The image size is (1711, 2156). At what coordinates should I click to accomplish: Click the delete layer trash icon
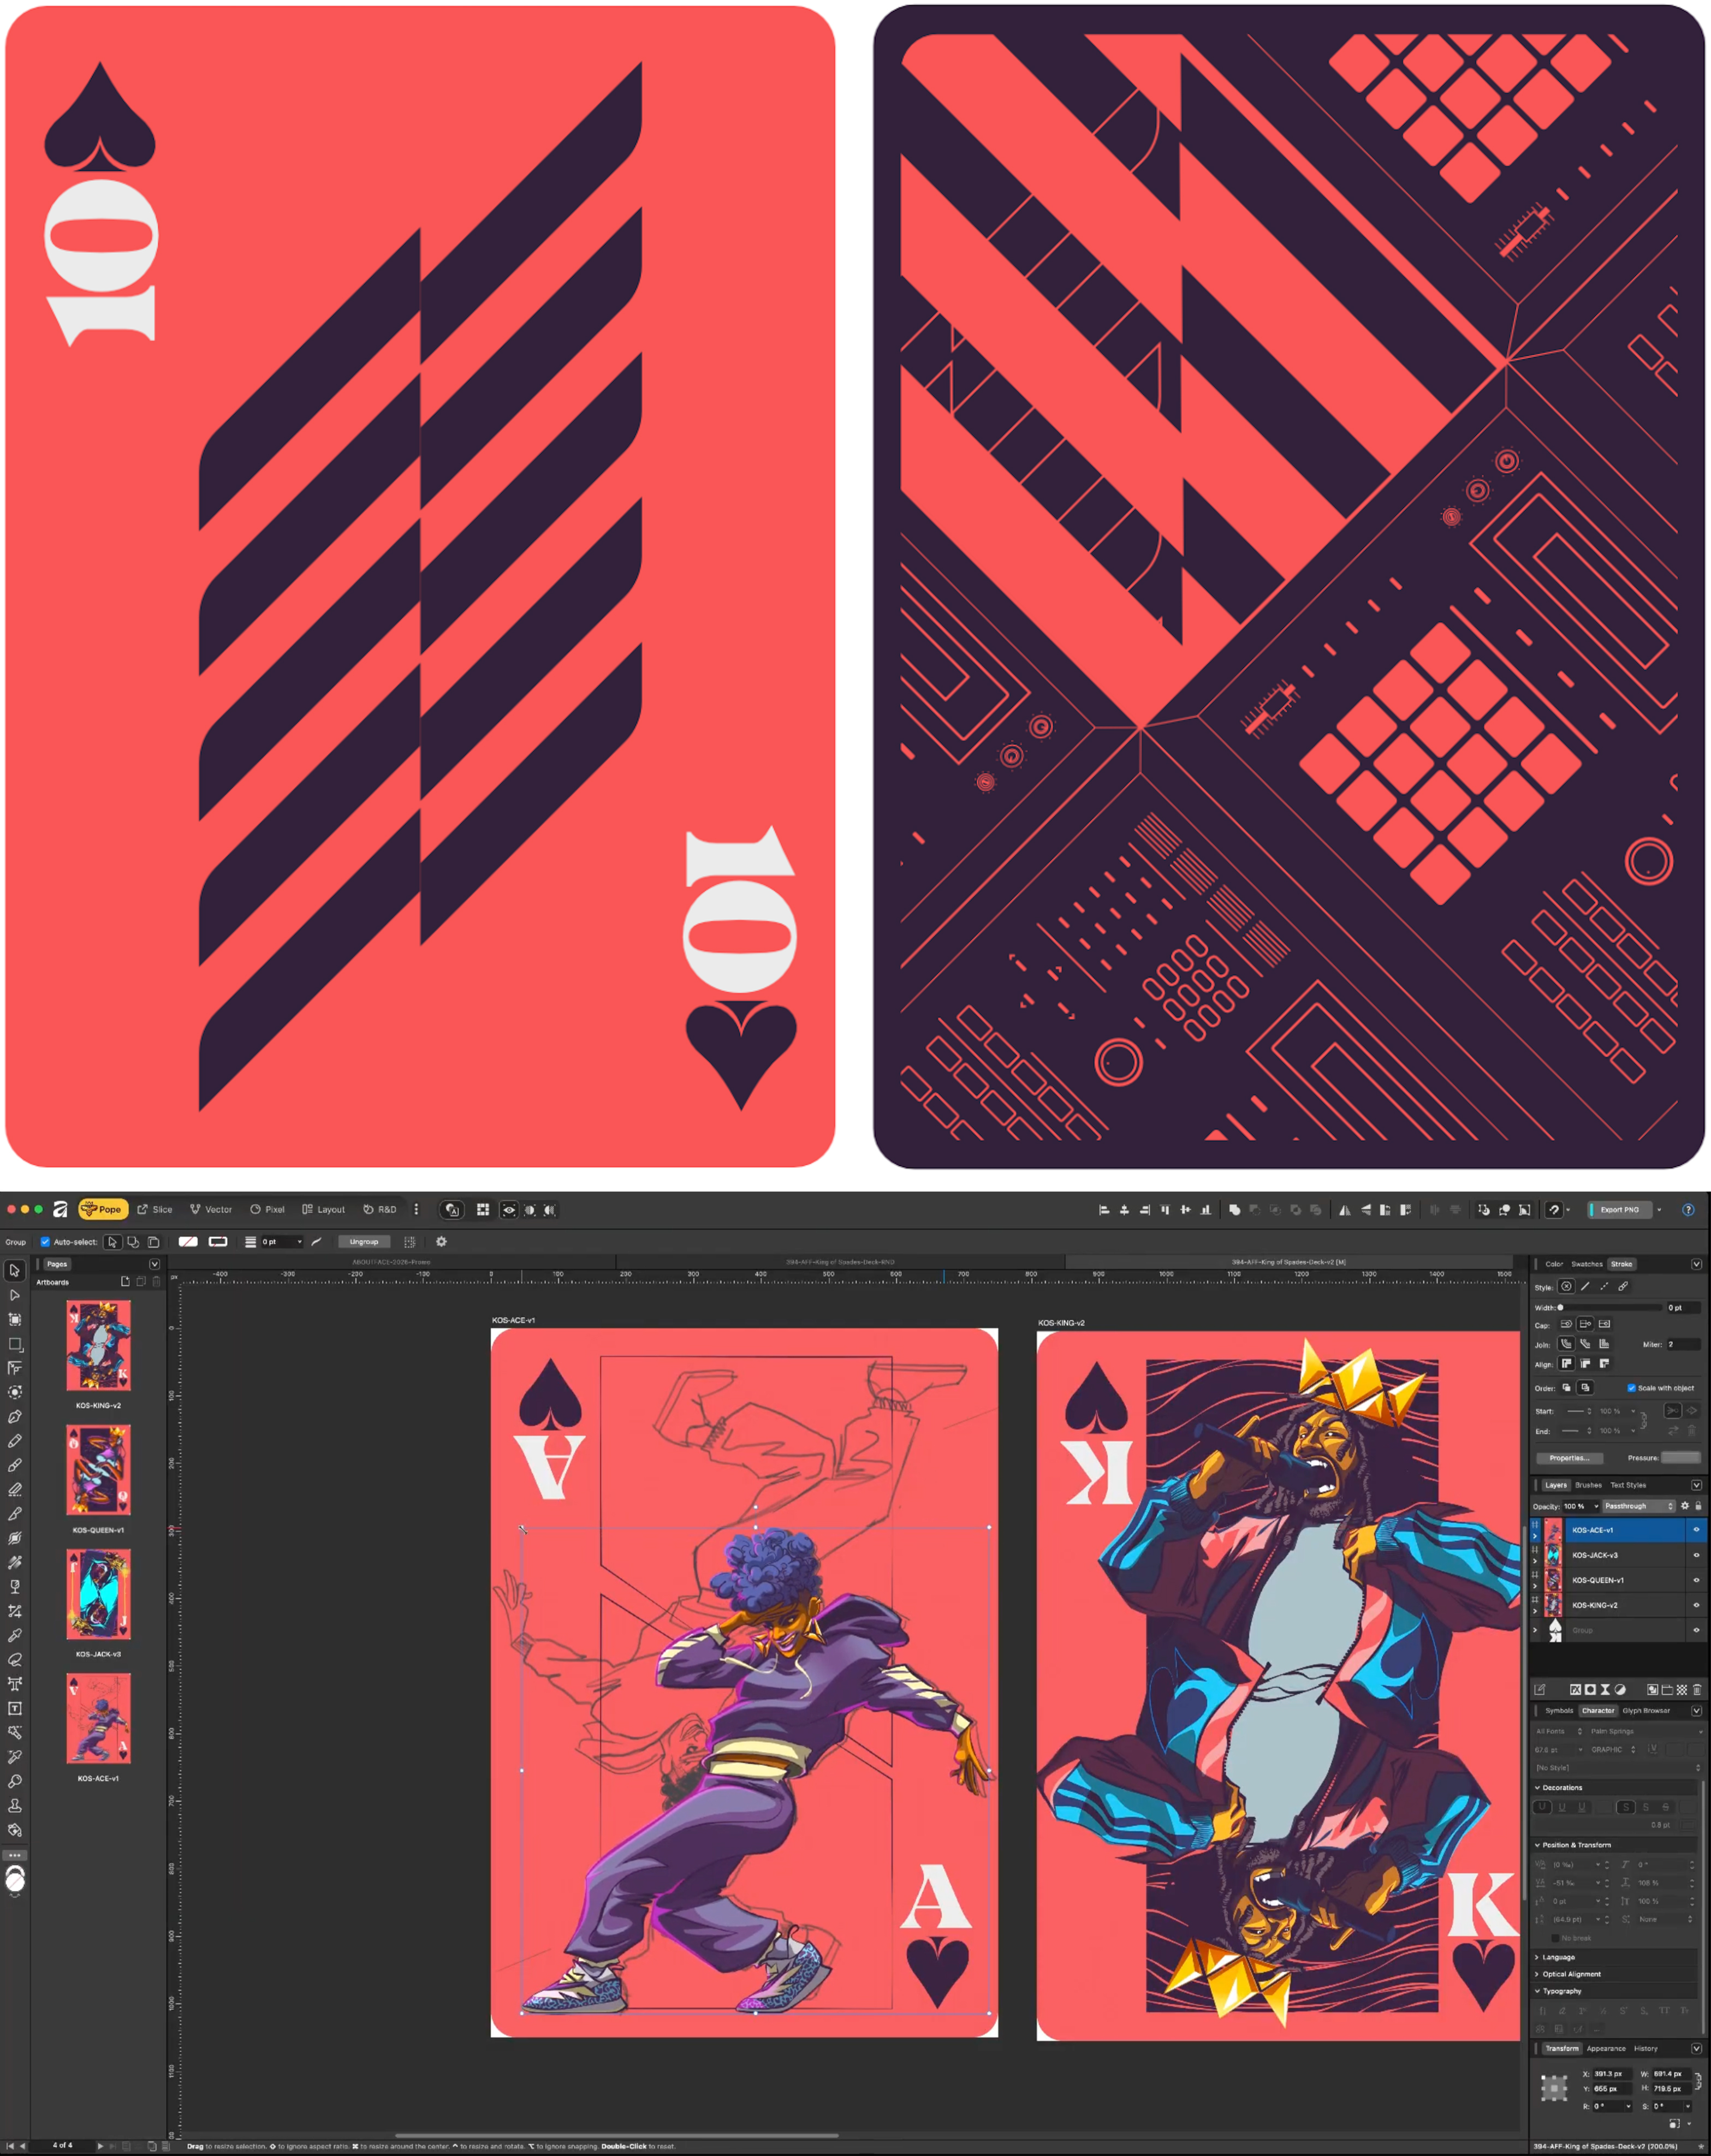1697,1690
